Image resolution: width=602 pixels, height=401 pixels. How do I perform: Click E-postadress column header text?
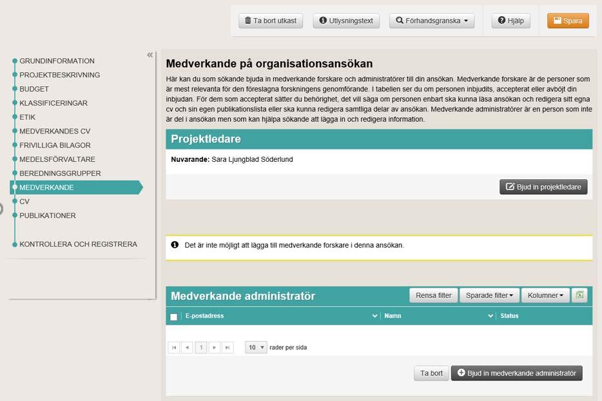coord(204,316)
